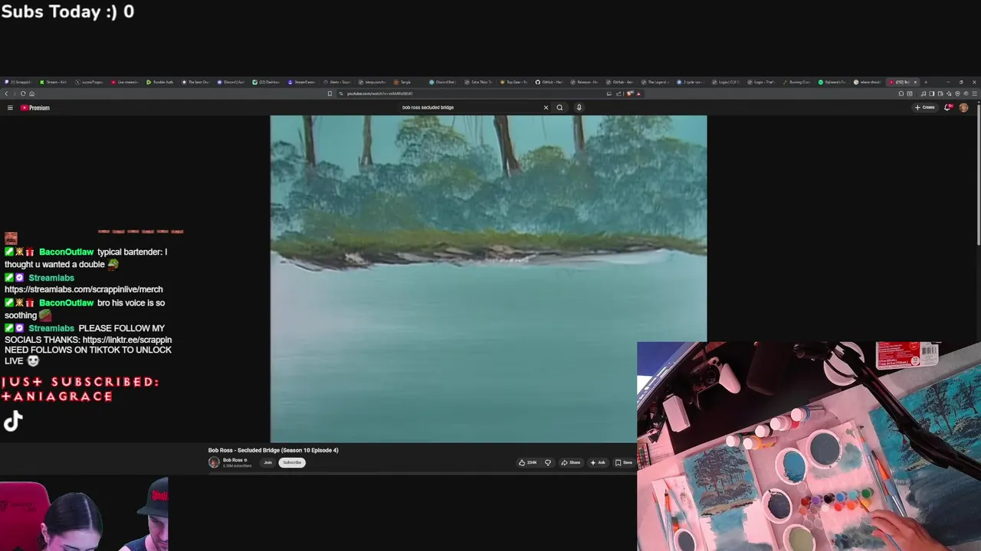Dislike the video with thumbs down
The image size is (981, 551).
[x=547, y=462]
